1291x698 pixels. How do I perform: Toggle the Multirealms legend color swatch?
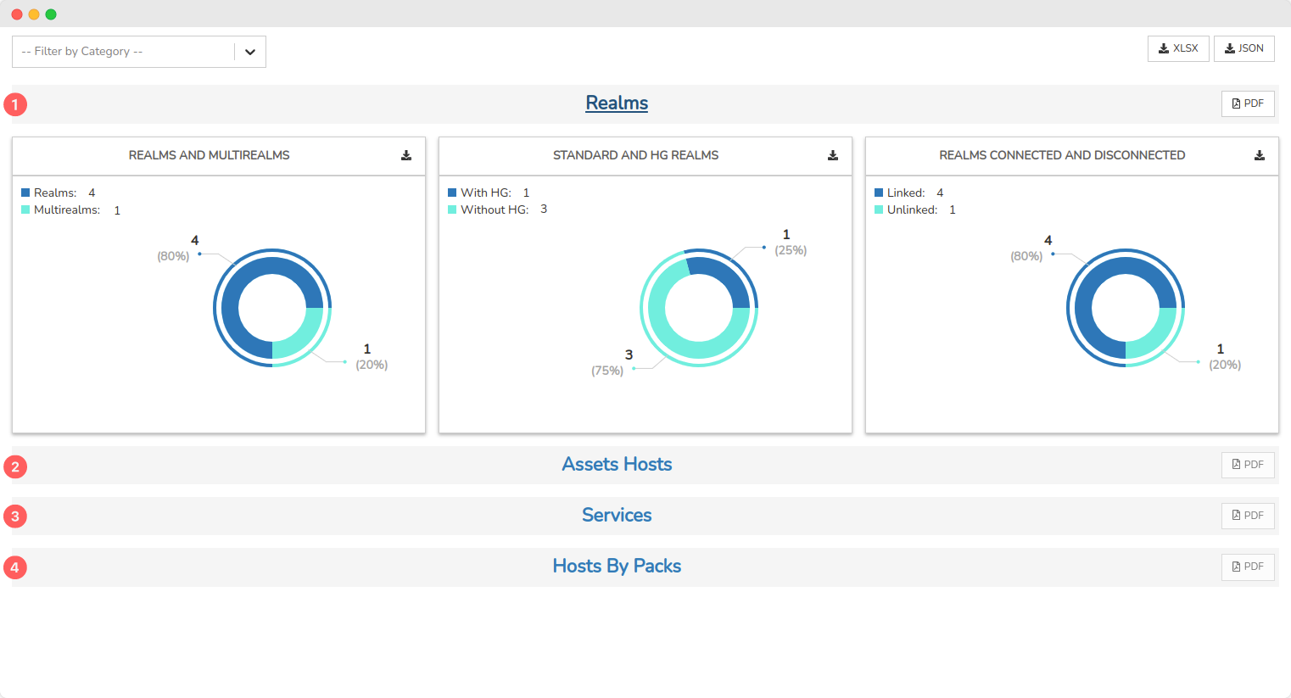click(x=25, y=209)
